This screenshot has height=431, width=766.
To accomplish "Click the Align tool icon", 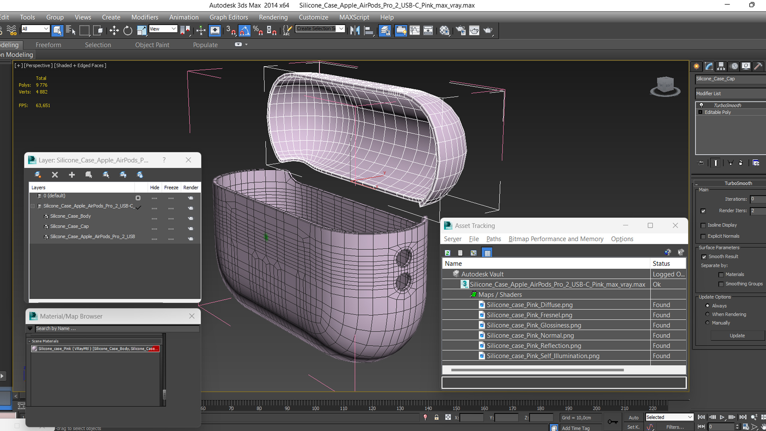I will 369,30.
